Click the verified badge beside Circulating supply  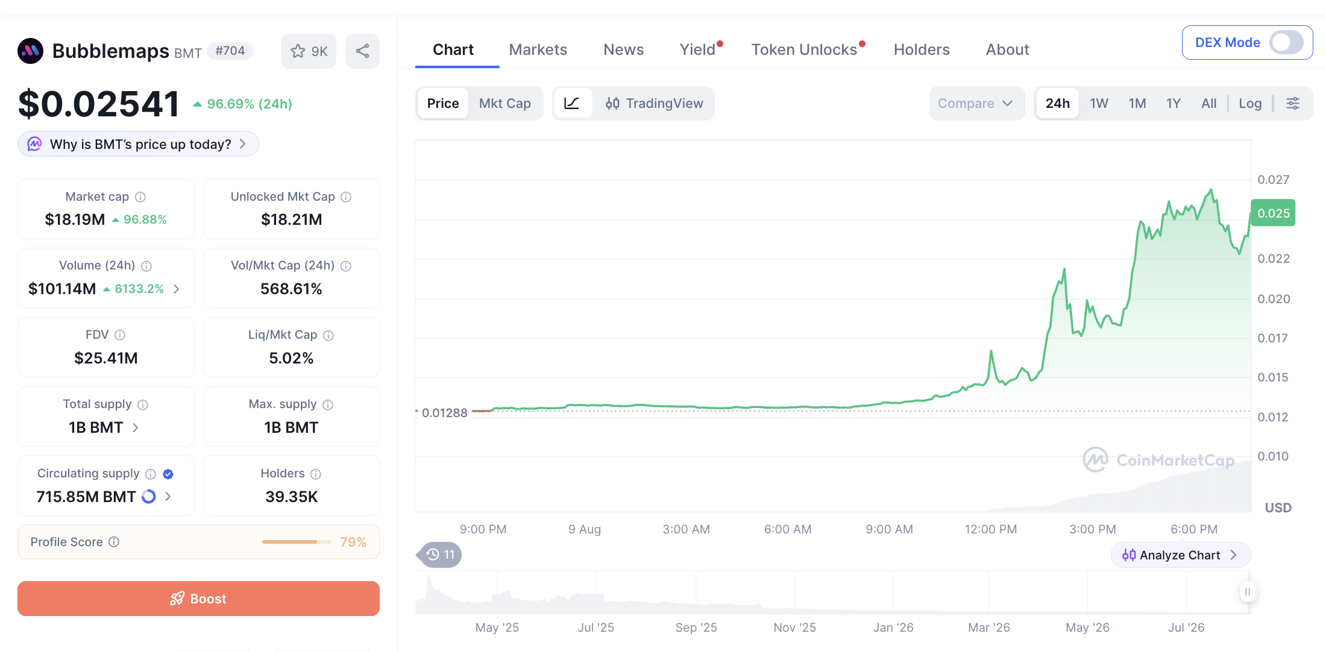point(168,474)
